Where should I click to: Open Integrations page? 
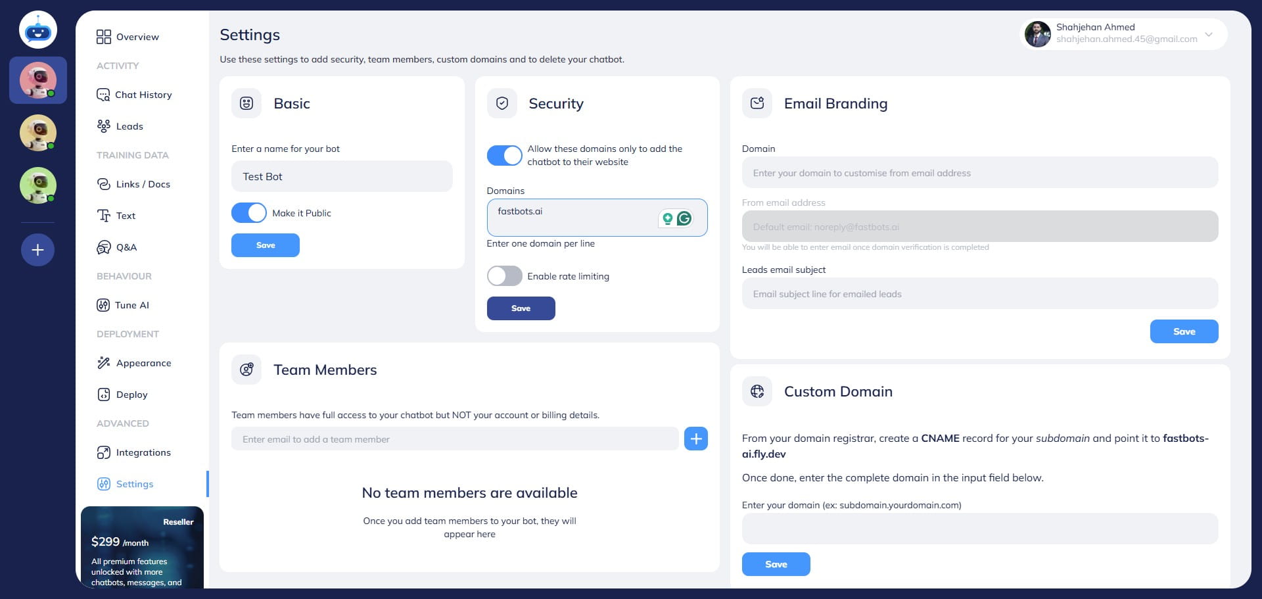pos(134,452)
